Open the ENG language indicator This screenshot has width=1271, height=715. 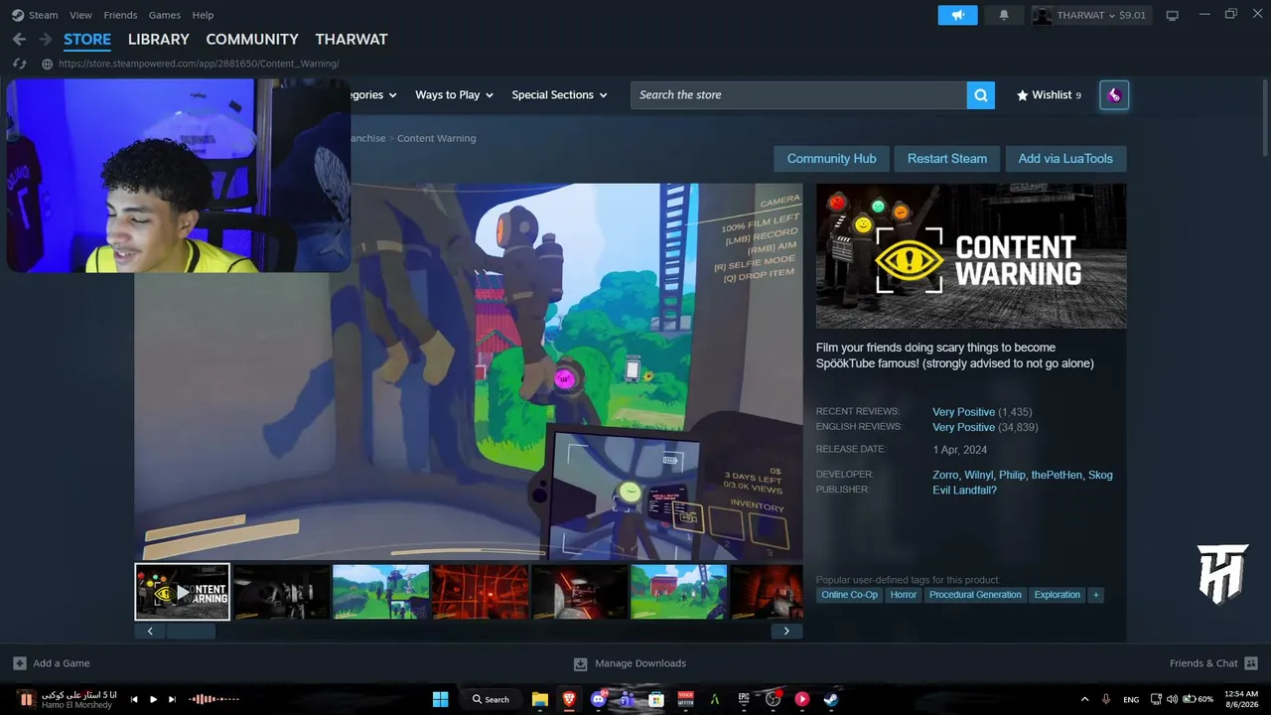tap(1131, 699)
